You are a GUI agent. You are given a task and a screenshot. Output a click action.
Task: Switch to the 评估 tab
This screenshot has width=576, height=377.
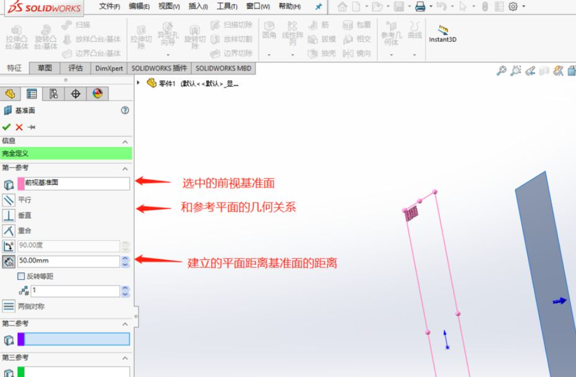click(75, 68)
